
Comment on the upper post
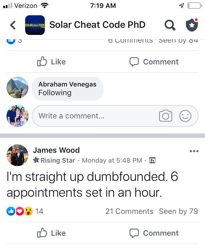coord(154,62)
